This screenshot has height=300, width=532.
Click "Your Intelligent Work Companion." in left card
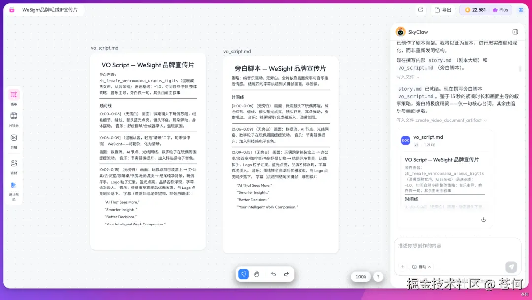[135, 224]
